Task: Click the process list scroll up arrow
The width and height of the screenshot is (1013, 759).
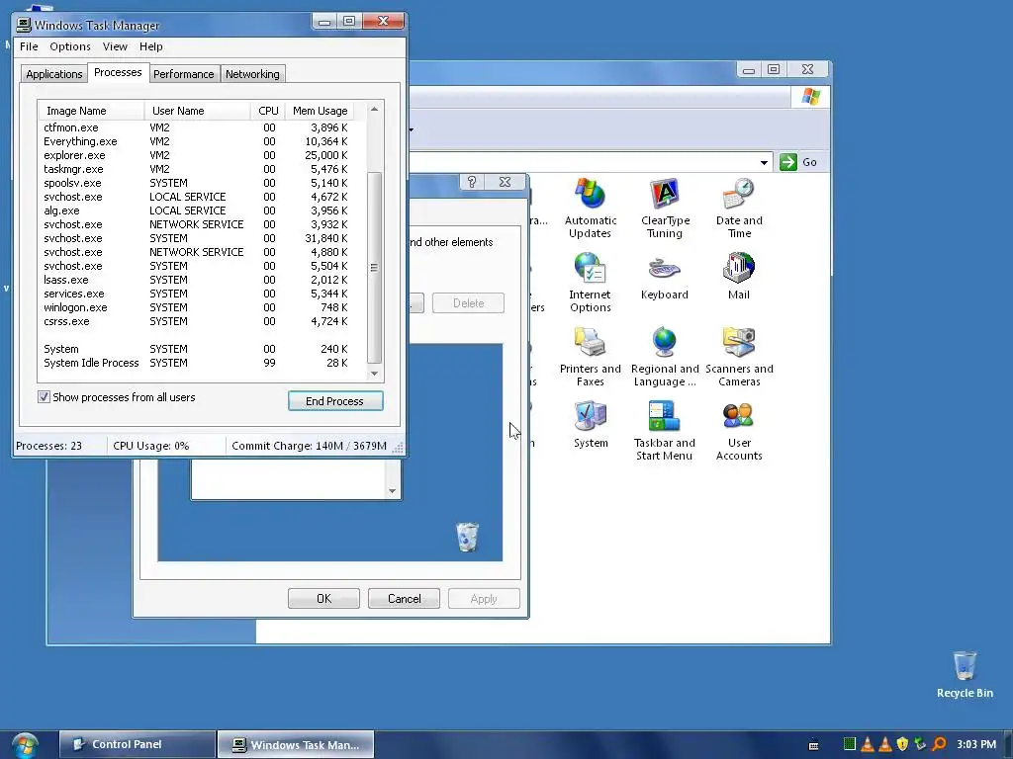Action: (374, 110)
